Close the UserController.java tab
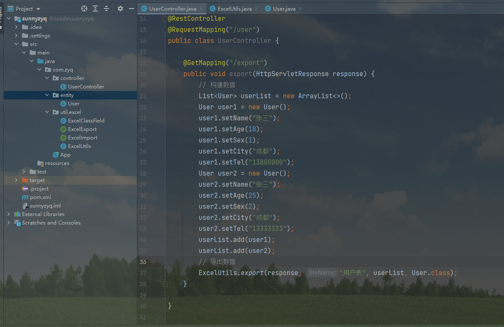This screenshot has width=504, height=327. (201, 9)
